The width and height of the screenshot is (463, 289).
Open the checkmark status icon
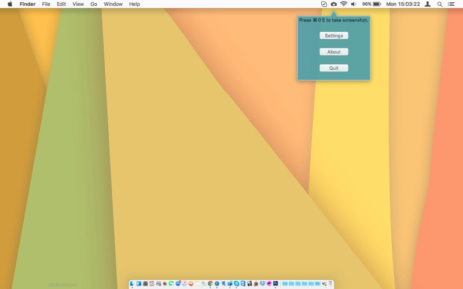coord(324,4)
